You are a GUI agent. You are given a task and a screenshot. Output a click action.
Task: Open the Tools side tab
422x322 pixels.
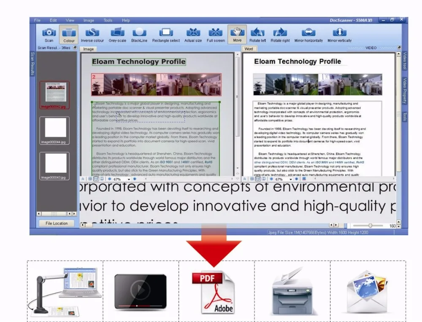(x=404, y=116)
